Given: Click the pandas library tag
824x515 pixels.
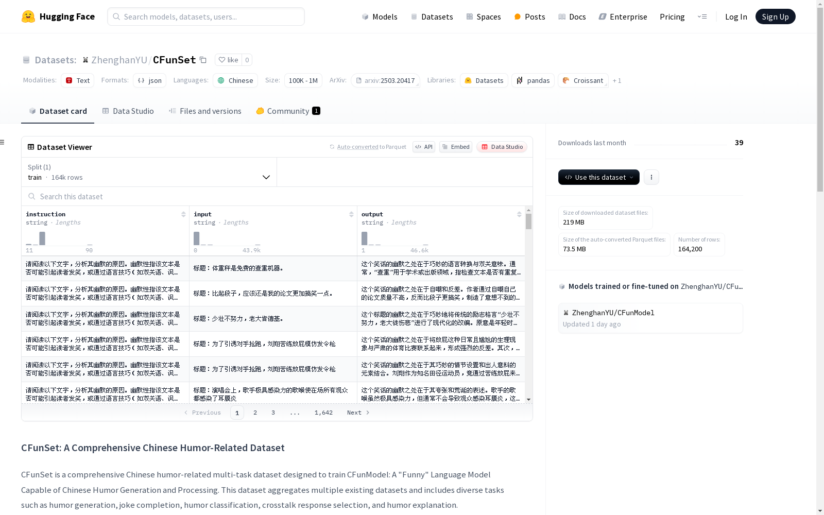Looking at the screenshot, I should click(x=533, y=80).
